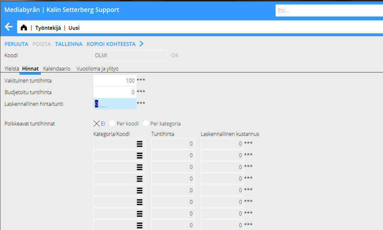Click fourth row Laskennallinen kustannus field
Image resolution: width=383 pixels, height=230 pixels.
pyautogui.click(x=222, y=179)
